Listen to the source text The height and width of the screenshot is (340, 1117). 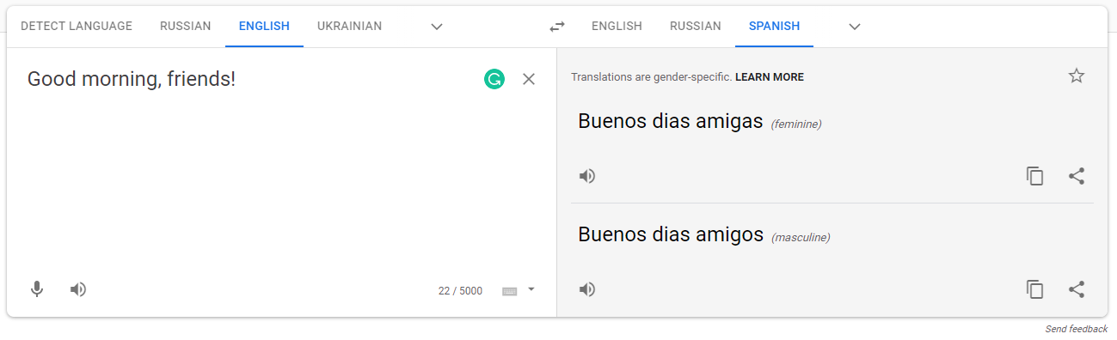78,289
